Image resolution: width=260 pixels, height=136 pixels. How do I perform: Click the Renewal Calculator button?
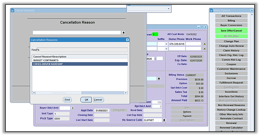point(231,128)
